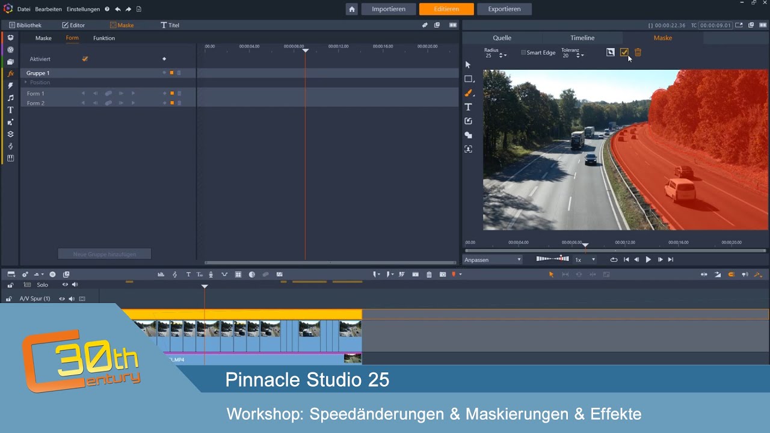
Task: Click the audio mixer bars icon
Action: [x=161, y=274]
